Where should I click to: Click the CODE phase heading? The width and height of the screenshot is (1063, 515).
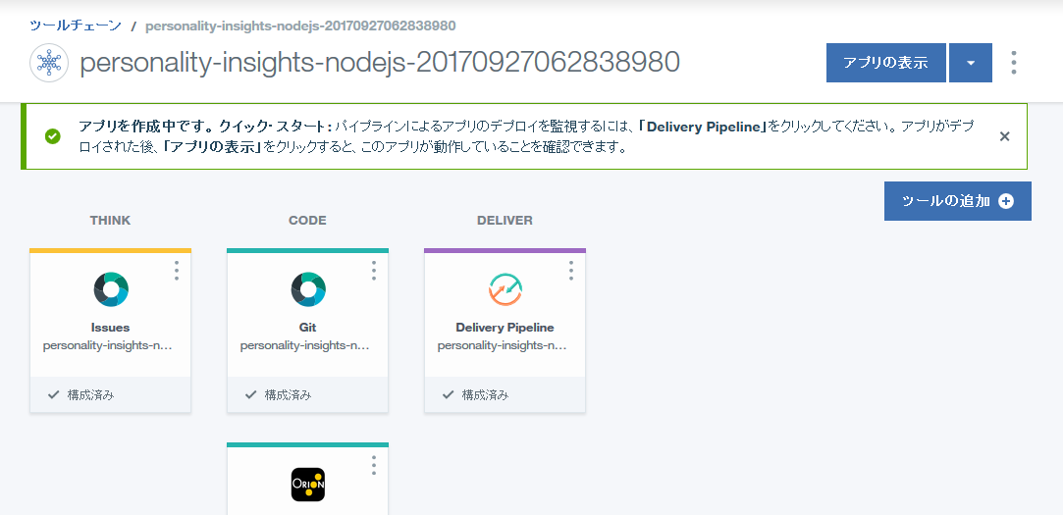[x=308, y=221]
